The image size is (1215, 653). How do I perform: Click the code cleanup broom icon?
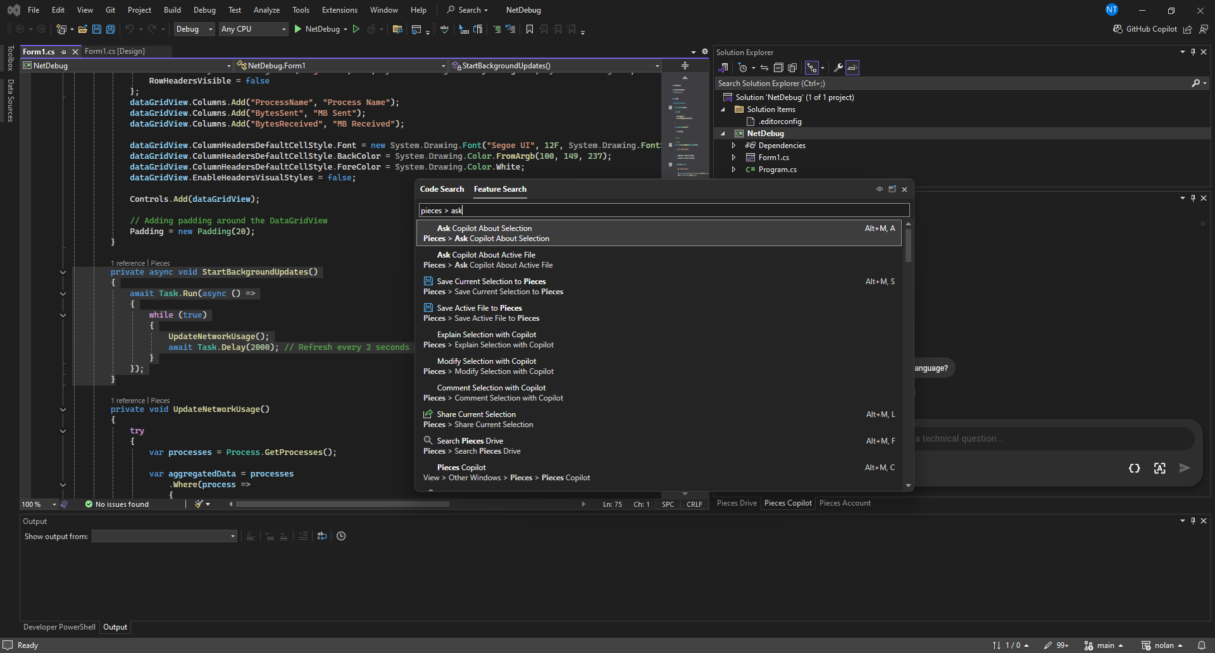pos(199,504)
